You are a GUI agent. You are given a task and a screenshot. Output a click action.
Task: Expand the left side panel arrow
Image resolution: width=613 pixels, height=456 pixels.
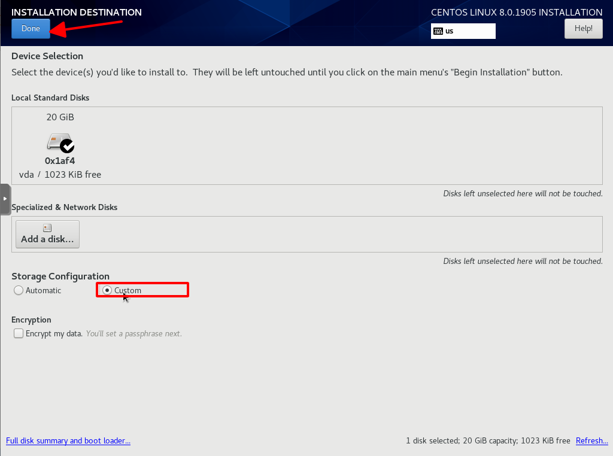pyautogui.click(x=5, y=199)
